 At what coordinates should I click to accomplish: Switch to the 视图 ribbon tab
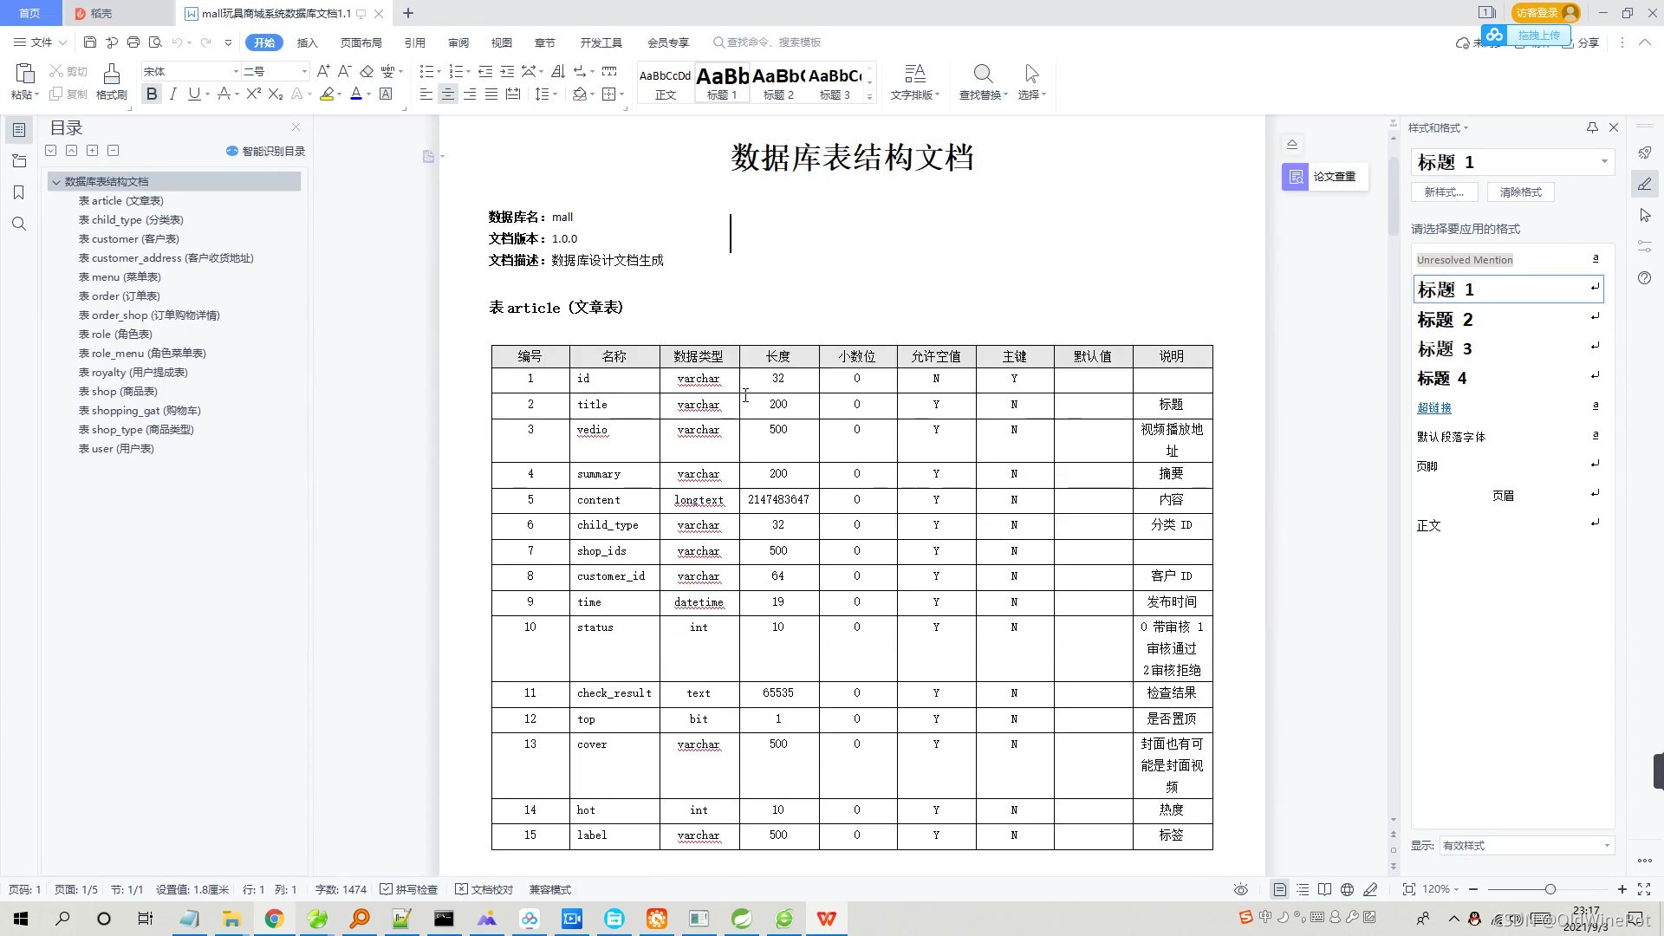coord(502,42)
